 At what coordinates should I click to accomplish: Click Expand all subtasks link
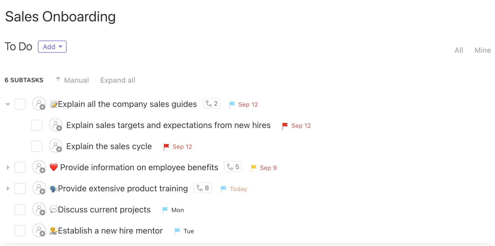117,80
